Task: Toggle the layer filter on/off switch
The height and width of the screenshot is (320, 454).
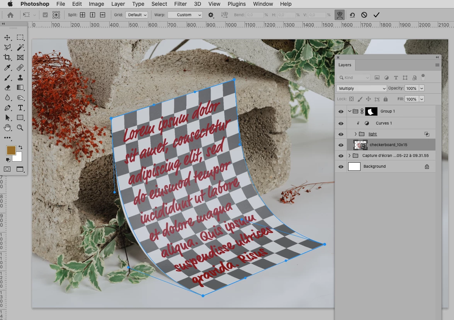Action: (x=423, y=77)
